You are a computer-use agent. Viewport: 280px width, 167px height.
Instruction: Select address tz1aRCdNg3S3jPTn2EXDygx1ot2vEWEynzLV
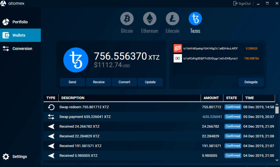[x=210, y=58]
